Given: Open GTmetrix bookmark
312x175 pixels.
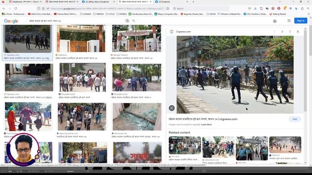Looking at the screenshot, I should [230, 14].
